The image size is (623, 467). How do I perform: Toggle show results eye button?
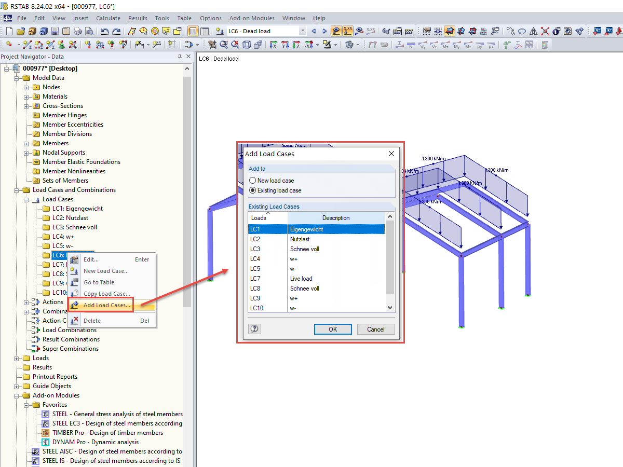[359, 31]
